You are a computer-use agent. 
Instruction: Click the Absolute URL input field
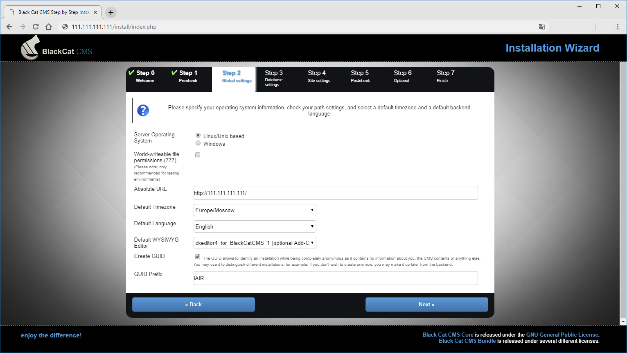click(x=336, y=193)
